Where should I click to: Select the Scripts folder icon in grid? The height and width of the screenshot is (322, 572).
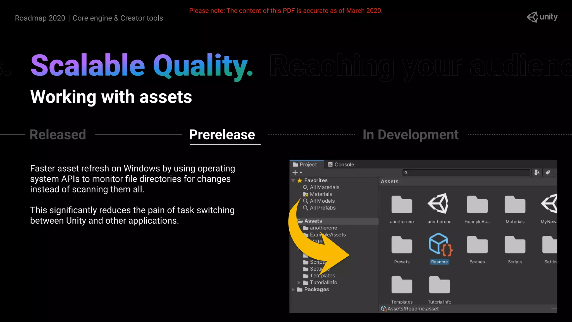click(x=515, y=245)
